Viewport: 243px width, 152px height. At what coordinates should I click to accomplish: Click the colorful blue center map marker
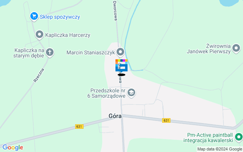121,65
